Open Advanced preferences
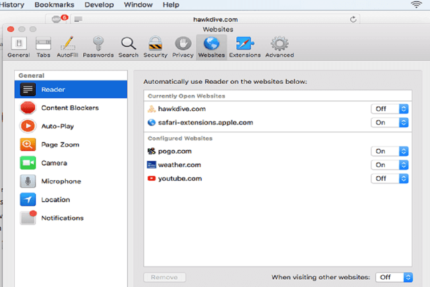This screenshot has width=430, height=287. pyautogui.click(x=279, y=46)
